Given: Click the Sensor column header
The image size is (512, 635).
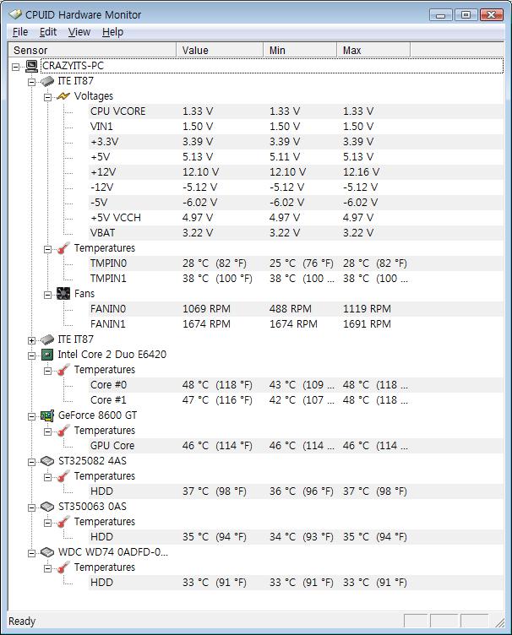Looking at the screenshot, I should 92,50.
